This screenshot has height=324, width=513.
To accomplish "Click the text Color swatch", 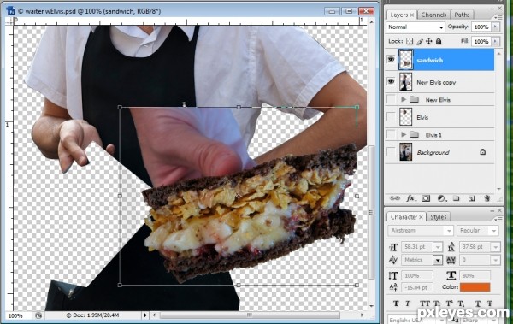I will click(475, 287).
